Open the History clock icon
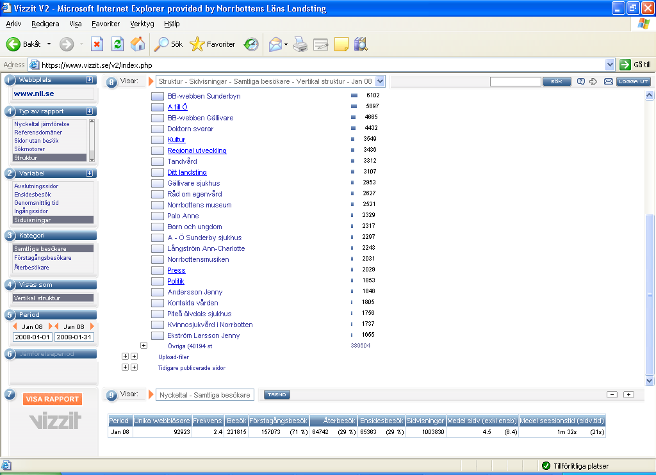Viewport: 656px width, 475px height. click(251, 44)
